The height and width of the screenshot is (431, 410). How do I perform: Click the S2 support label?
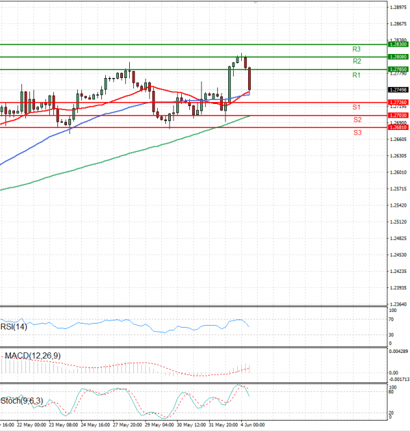coord(357,120)
